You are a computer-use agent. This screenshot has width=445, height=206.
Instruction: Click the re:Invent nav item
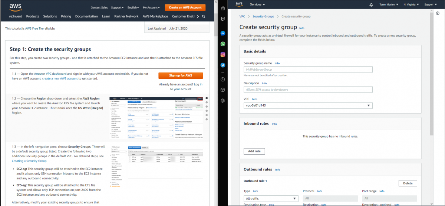(16, 16)
